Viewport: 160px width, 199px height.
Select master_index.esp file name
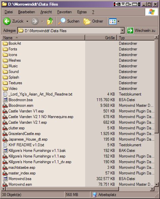[x=22, y=173]
